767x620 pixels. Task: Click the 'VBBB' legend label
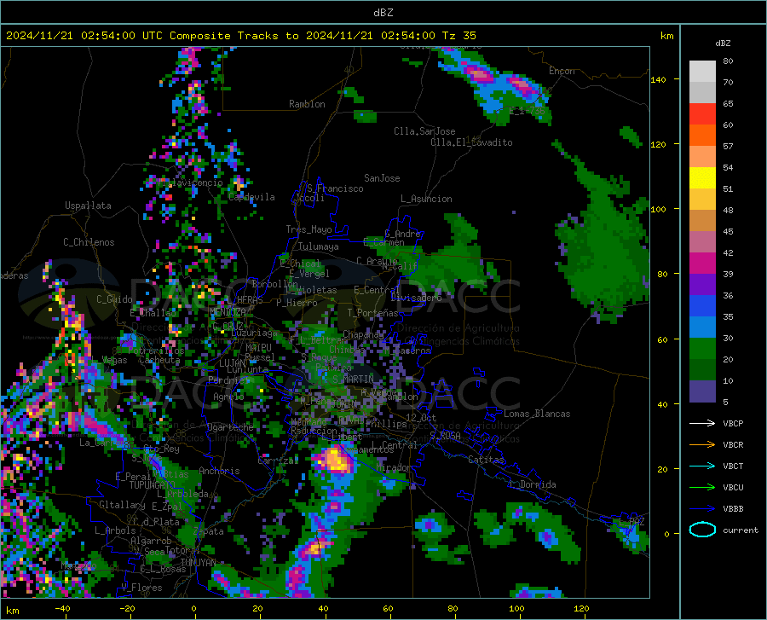pyautogui.click(x=733, y=509)
